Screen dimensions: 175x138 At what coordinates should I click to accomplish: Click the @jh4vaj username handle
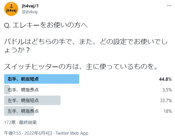30,12
